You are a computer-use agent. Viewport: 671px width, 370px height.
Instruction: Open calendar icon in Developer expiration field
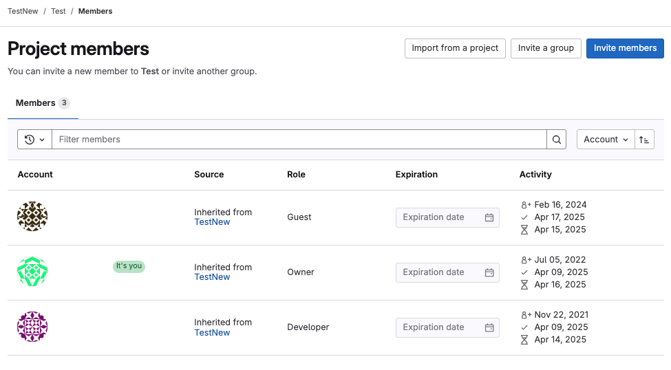(x=489, y=327)
